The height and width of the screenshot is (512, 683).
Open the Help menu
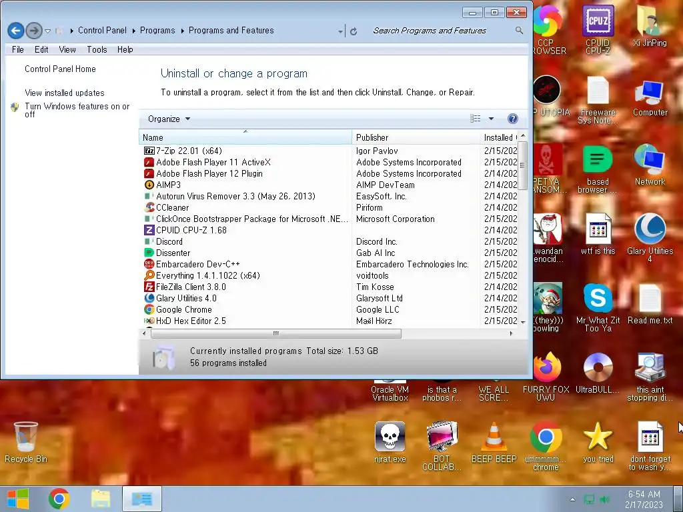[125, 49]
